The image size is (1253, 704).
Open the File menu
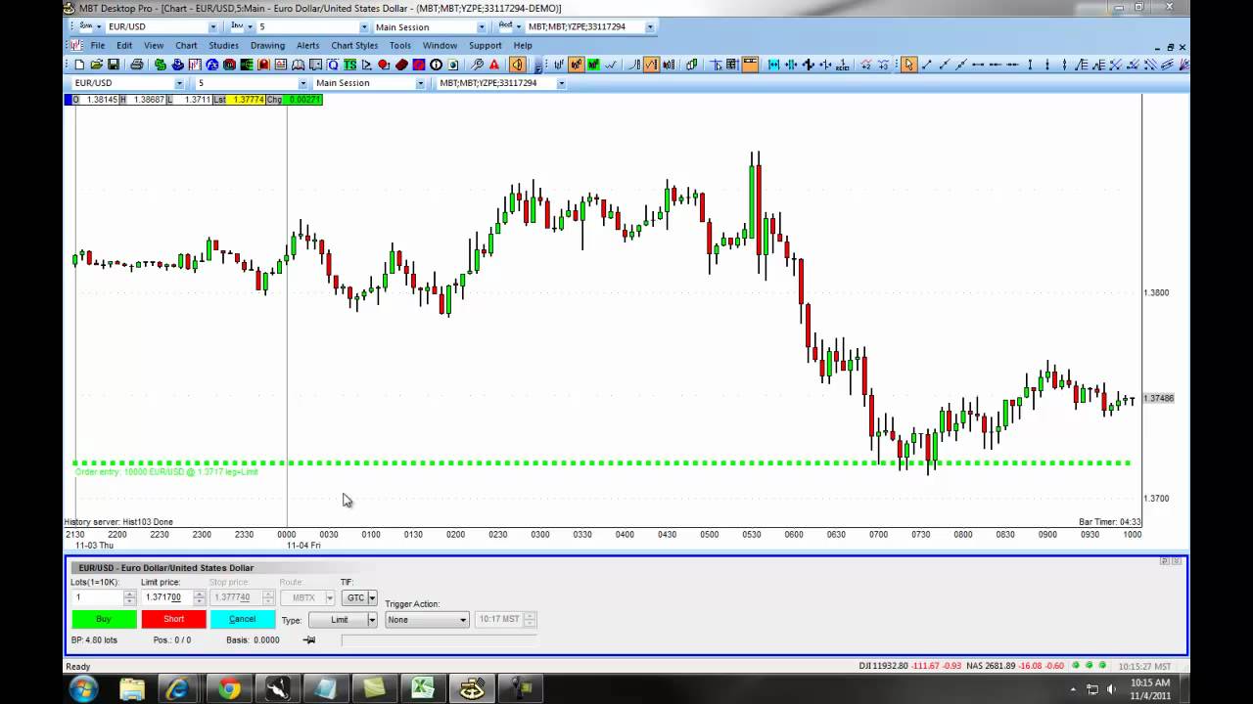pyautogui.click(x=98, y=45)
